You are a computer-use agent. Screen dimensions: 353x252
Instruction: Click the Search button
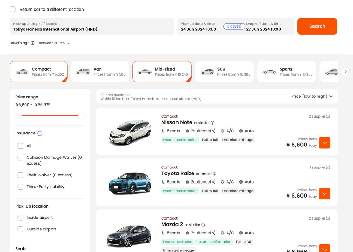coord(317,26)
